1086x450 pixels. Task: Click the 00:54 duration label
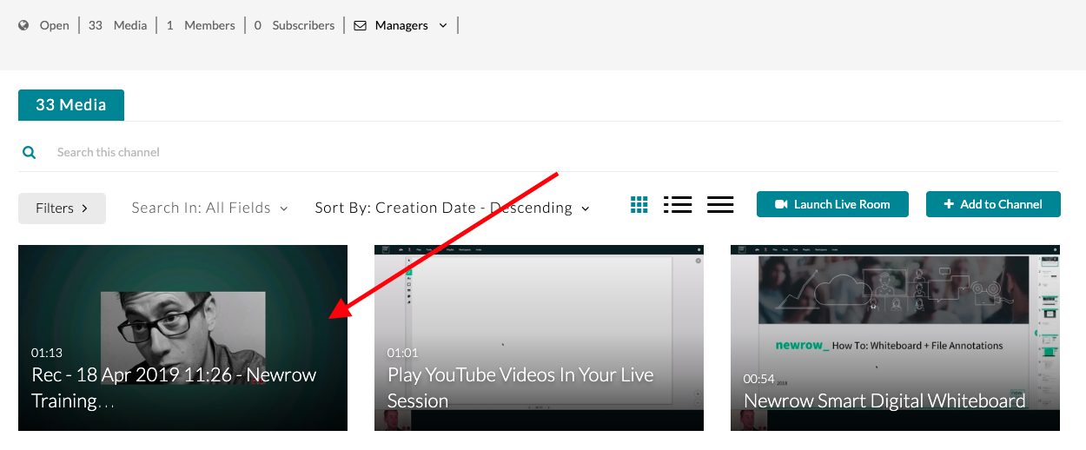click(759, 379)
